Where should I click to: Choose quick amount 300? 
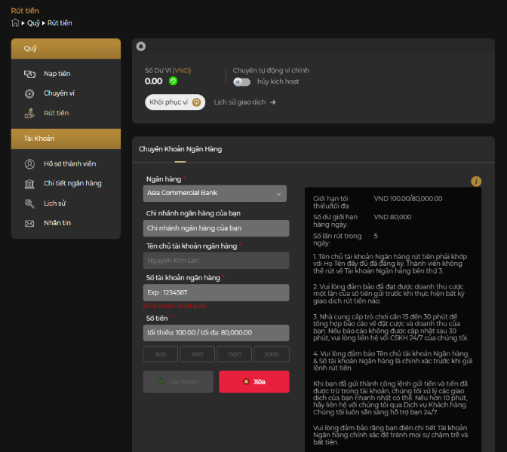(x=161, y=354)
